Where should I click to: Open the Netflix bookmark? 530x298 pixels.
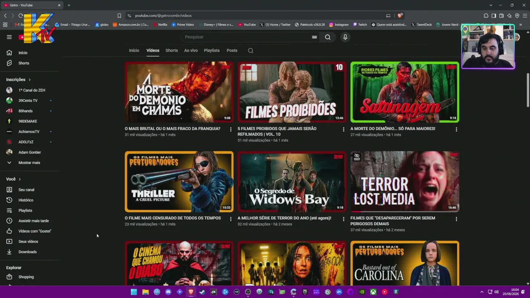pyautogui.click(x=160, y=25)
